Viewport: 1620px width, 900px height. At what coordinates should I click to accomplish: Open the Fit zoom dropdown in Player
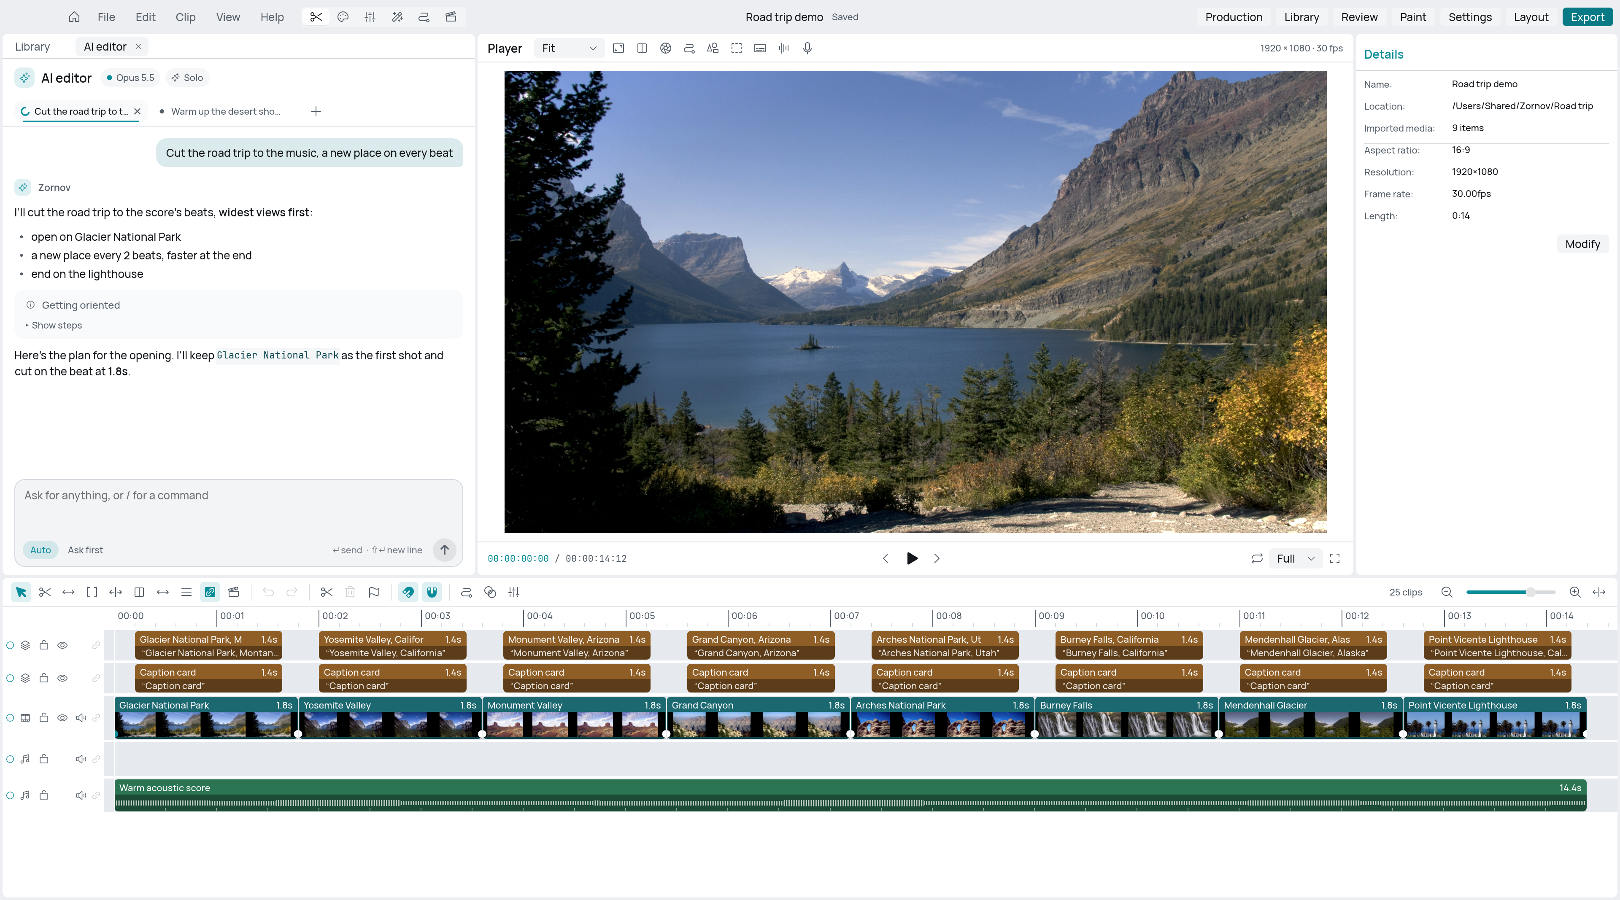coord(569,49)
